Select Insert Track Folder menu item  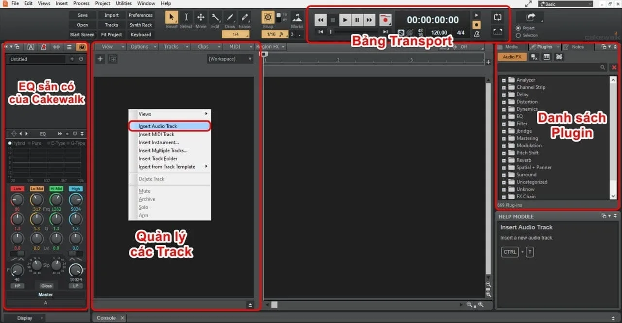(170, 158)
